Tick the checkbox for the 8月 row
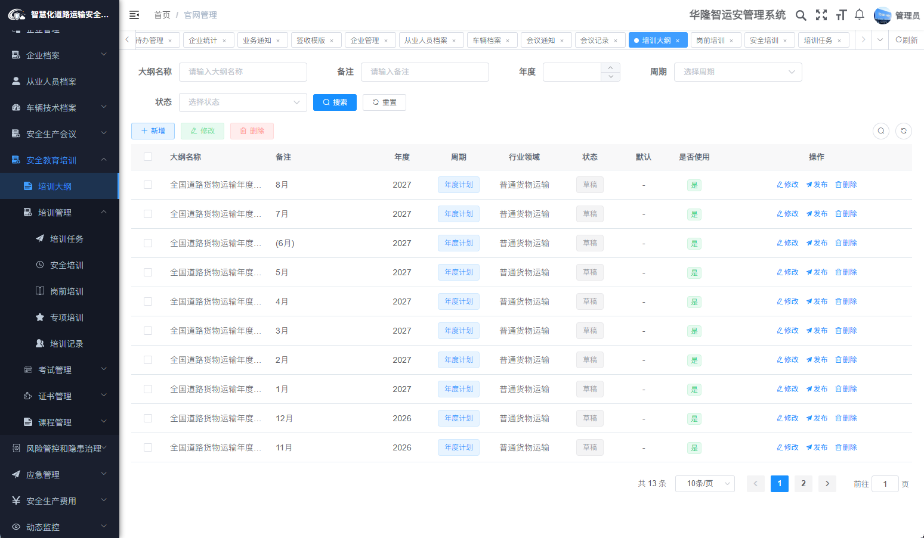The image size is (924, 538). (148, 185)
